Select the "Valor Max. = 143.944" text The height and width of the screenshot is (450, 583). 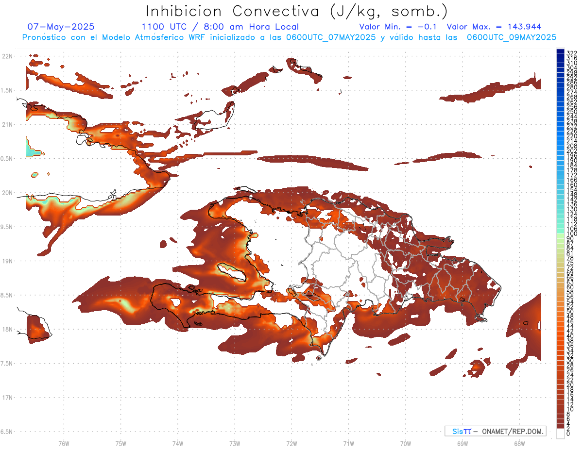click(494, 27)
